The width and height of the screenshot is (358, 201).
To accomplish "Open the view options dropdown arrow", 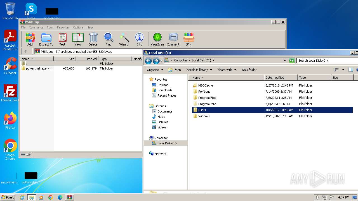I will click(343, 70).
